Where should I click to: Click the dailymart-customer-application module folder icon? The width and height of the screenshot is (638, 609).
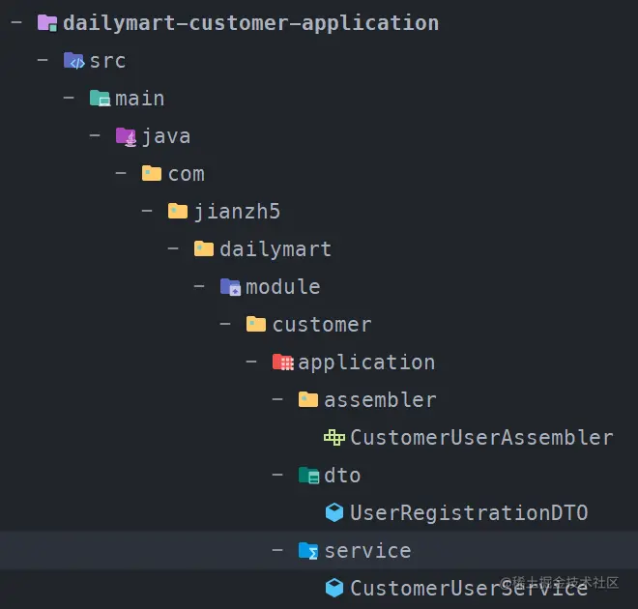[x=47, y=23]
